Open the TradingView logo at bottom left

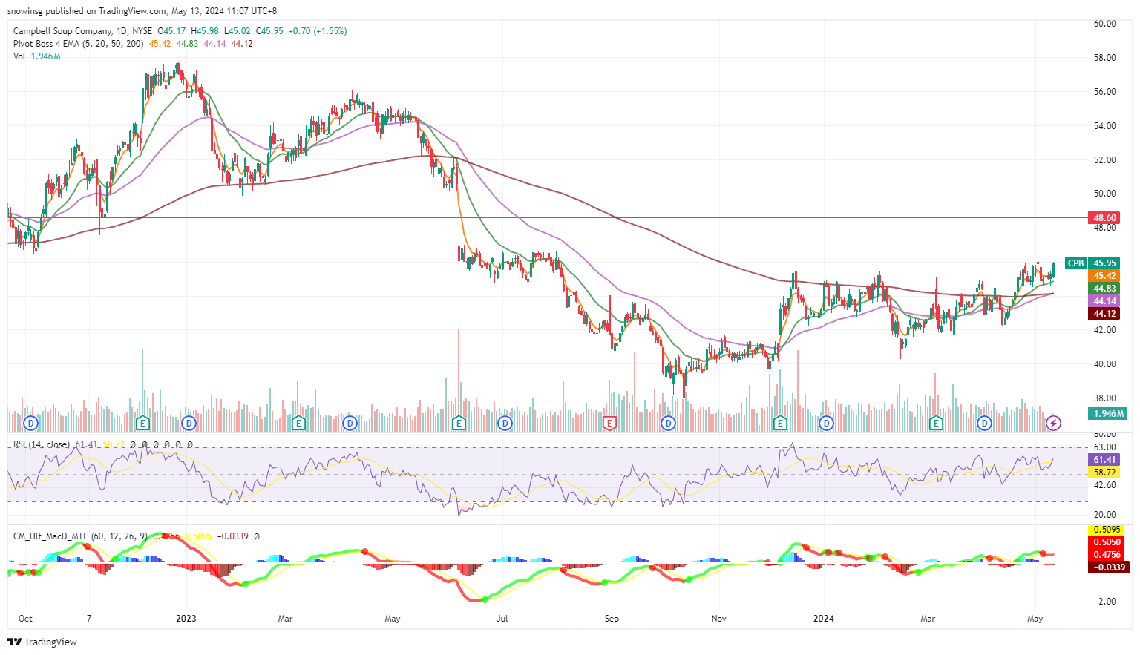42,642
